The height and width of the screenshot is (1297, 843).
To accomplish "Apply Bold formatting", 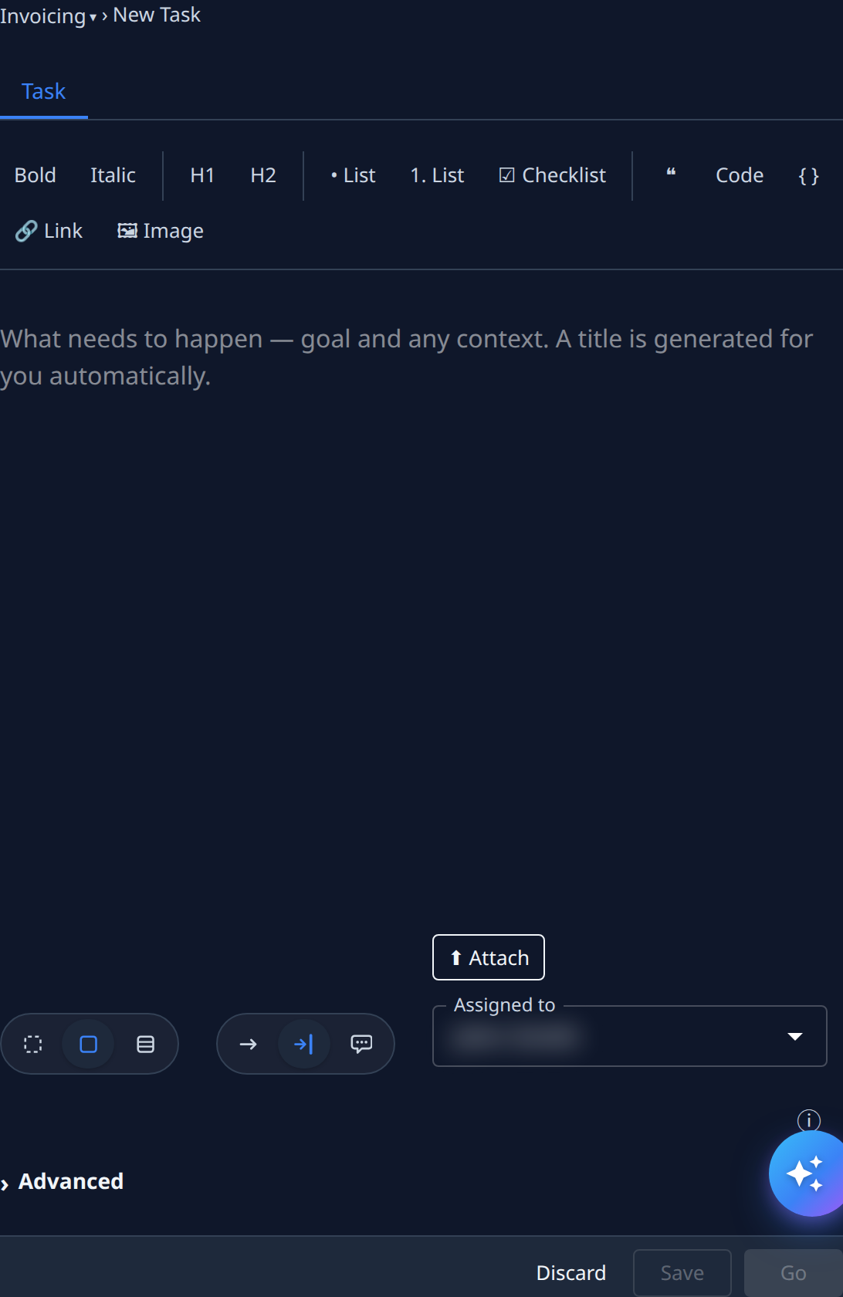I will pos(36,175).
